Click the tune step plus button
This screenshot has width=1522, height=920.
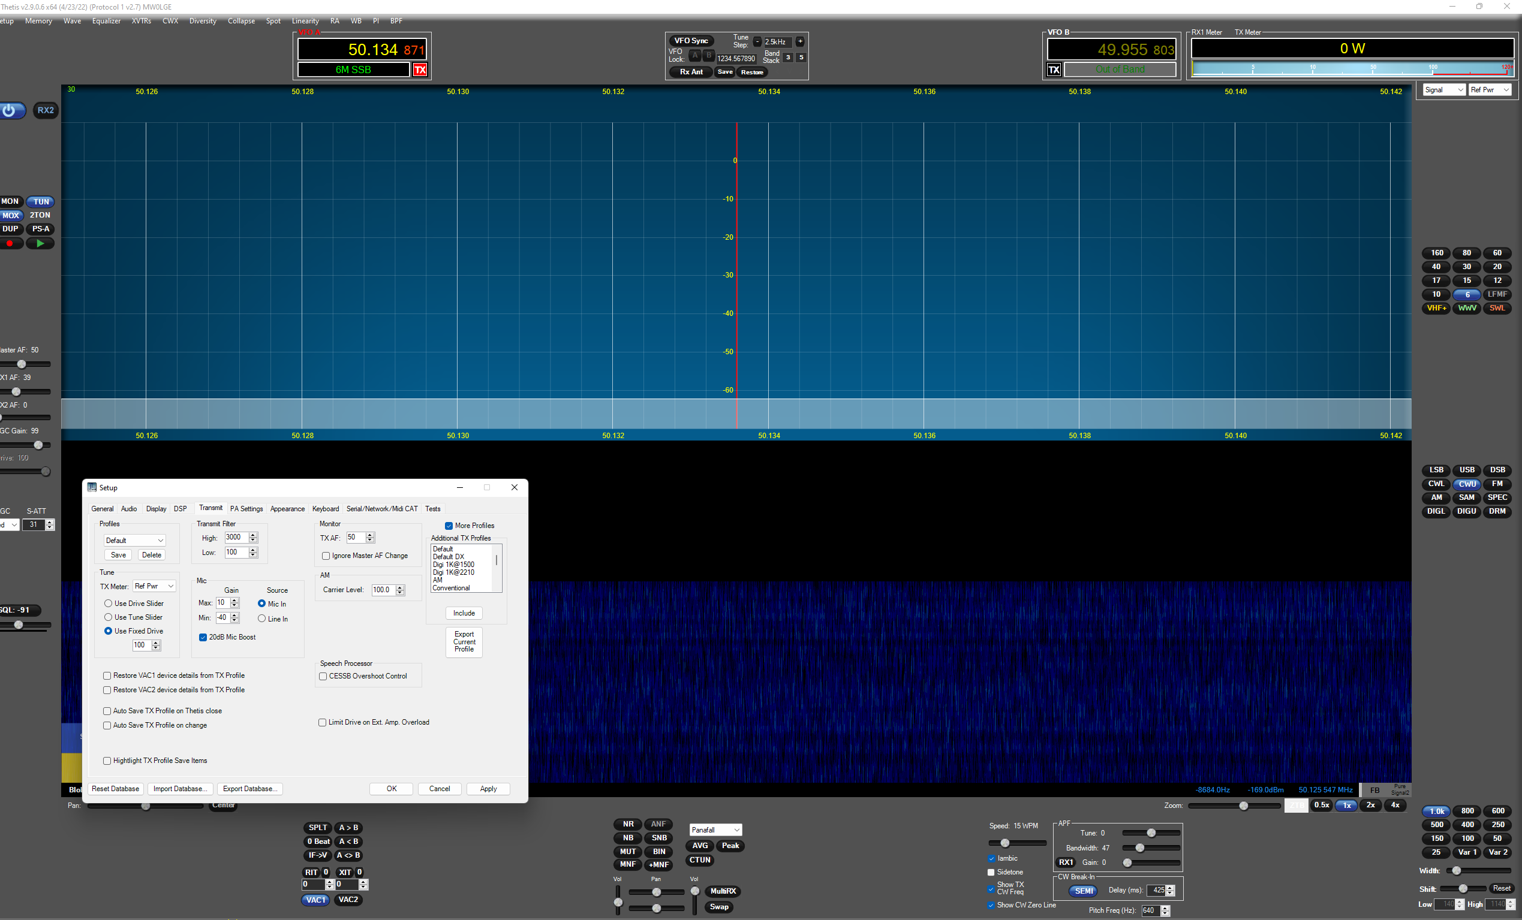800,41
